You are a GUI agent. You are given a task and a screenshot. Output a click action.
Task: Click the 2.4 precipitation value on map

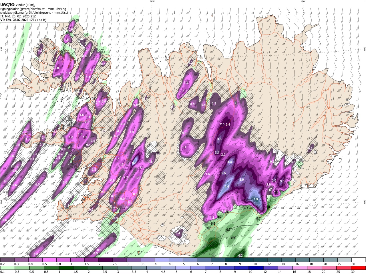228,124
